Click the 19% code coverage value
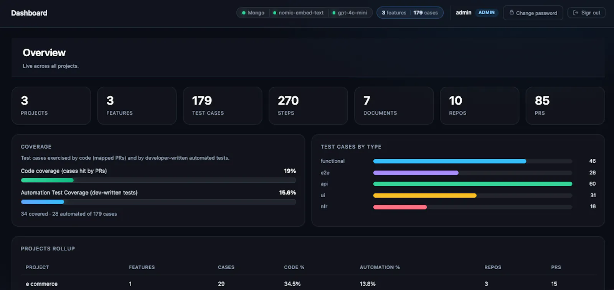This screenshot has width=614, height=290. coord(290,171)
